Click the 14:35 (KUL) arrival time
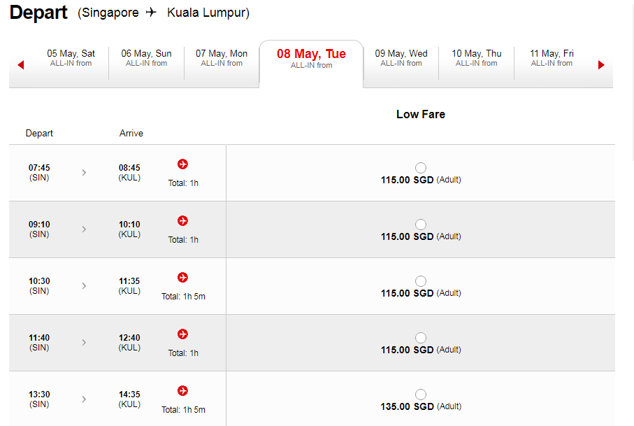This screenshot has width=634, height=426. tap(129, 399)
